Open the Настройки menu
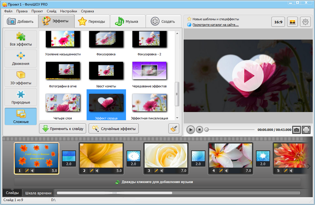The height and width of the screenshot is (205, 315). click(68, 11)
